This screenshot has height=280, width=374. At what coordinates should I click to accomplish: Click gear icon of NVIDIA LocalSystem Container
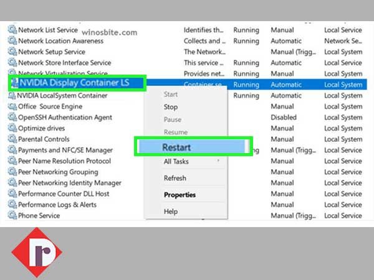12,95
